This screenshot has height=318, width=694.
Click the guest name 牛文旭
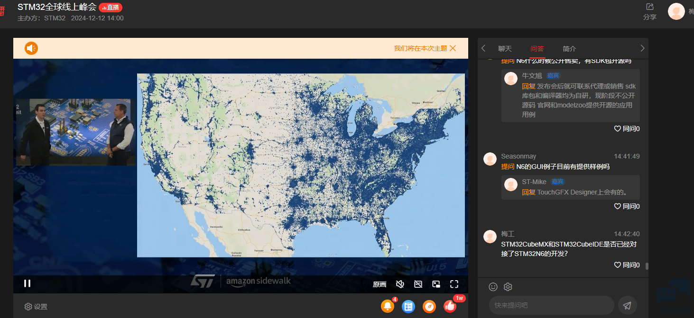click(x=532, y=76)
